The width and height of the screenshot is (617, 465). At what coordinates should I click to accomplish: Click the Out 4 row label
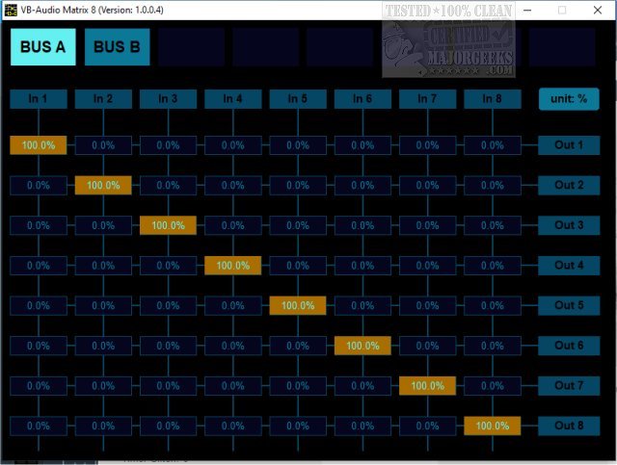569,266
